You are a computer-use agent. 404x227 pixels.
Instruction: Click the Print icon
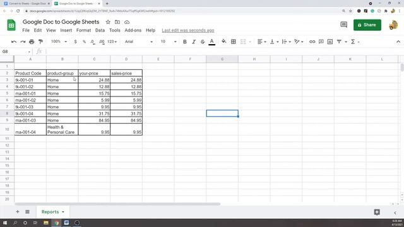pyautogui.click(x=32, y=42)
